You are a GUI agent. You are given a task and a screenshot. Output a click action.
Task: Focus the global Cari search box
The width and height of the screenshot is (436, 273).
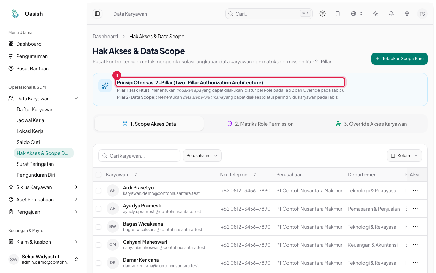click(269, 14)
